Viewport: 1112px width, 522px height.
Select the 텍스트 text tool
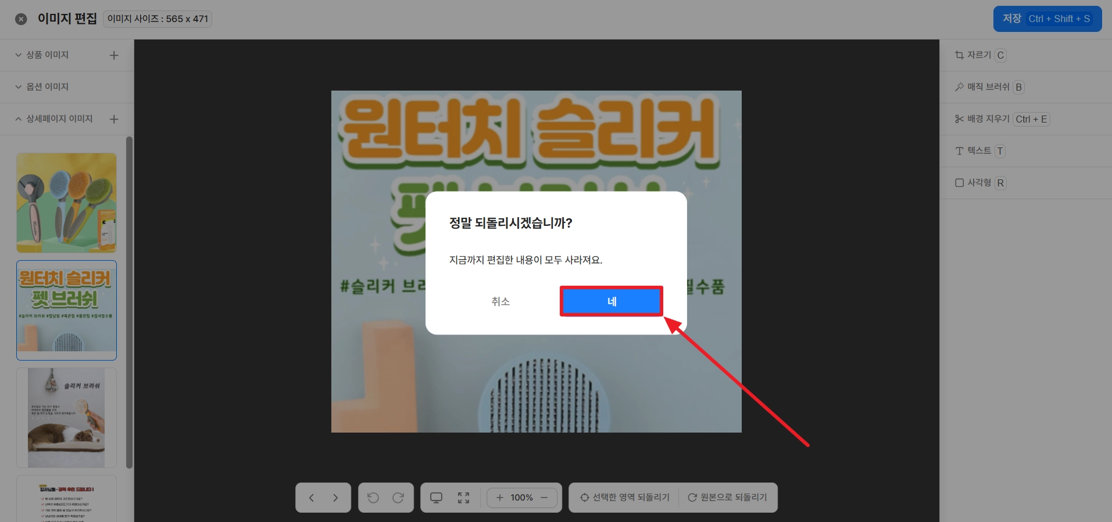tap(980, 151)
